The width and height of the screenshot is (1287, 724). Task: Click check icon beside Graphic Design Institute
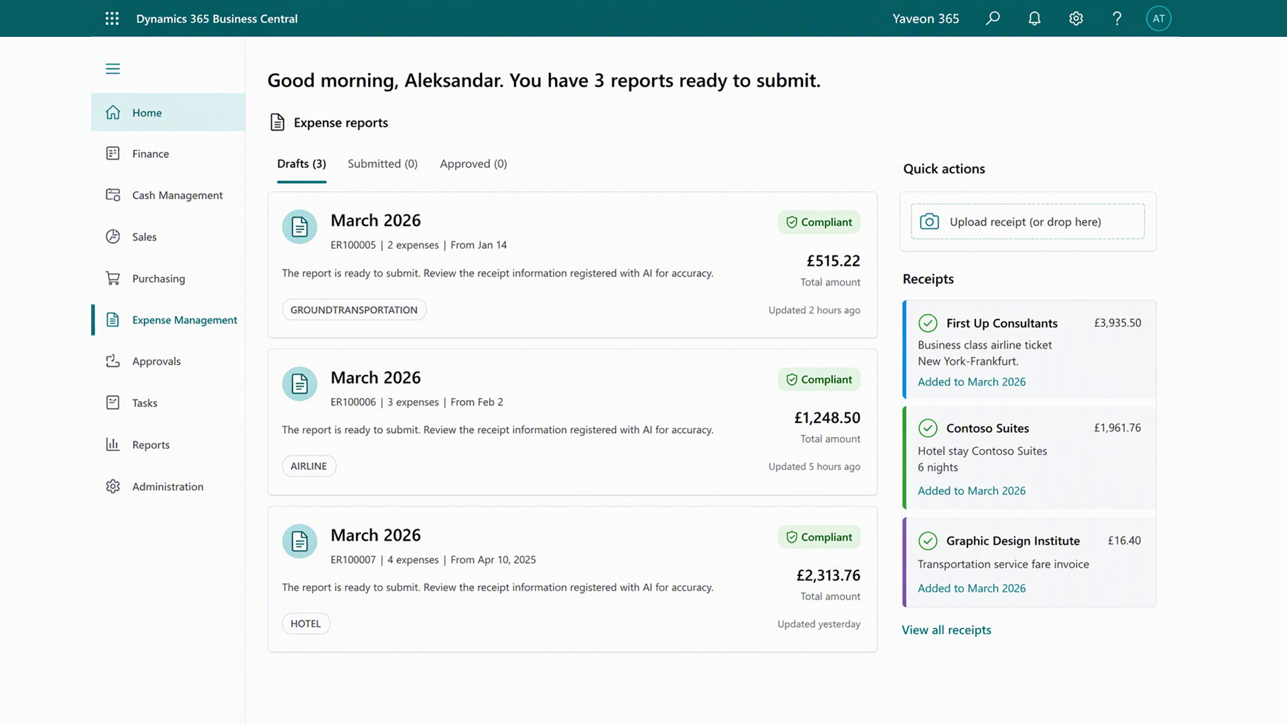click(928, 540)
